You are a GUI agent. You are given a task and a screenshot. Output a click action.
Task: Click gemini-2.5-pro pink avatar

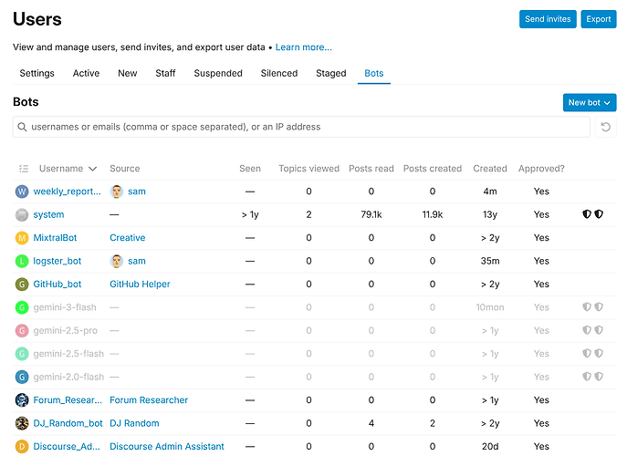point(22,330)
